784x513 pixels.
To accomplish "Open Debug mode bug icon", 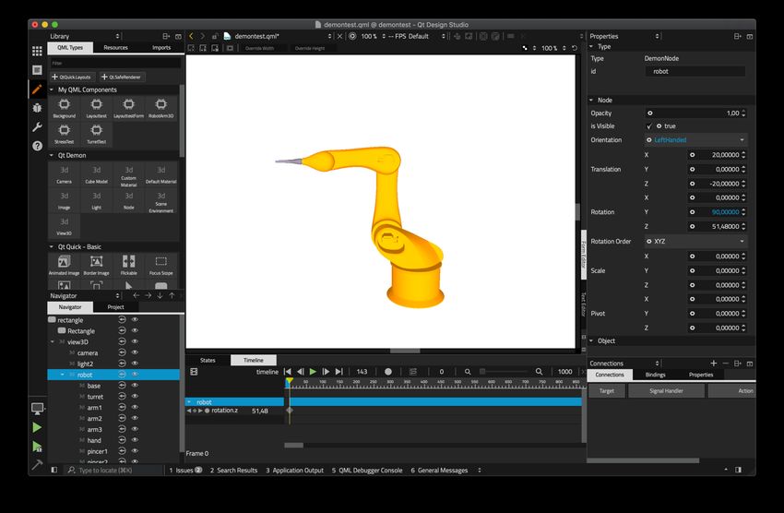I will coord(37,108).
